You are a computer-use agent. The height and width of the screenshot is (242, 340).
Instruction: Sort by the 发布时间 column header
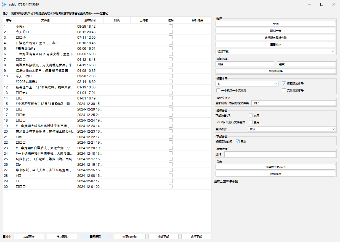[x=90, y=20]
